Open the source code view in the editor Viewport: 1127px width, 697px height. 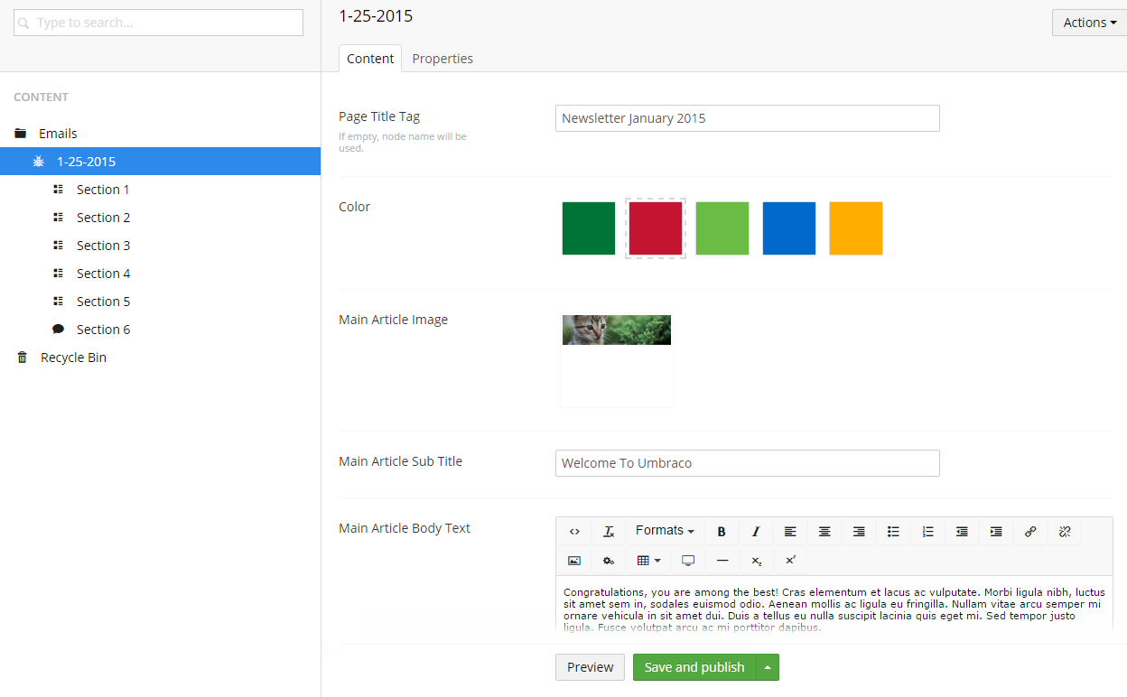[574, 532]
